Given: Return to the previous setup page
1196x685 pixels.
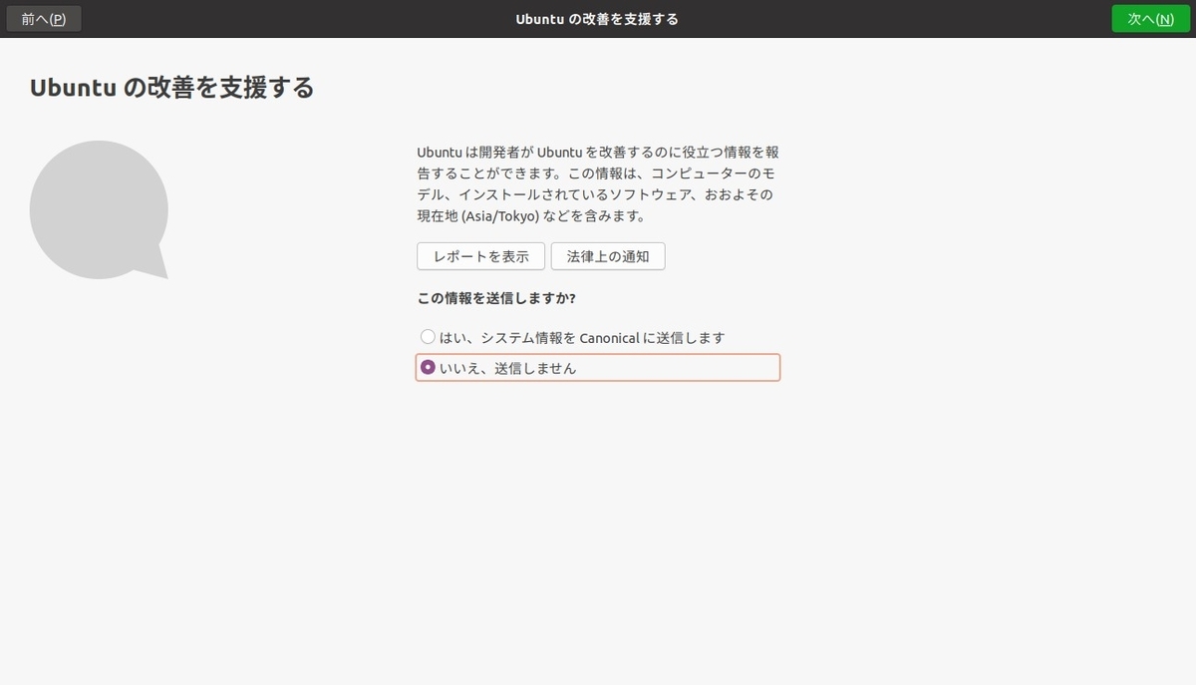Looking at the screenshot, I should 43,18.
